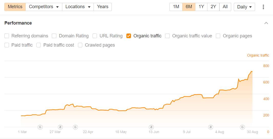This screenshot has width=273, height=139.
Task: Click the 400 axis value
Action: click(x=266, y=99)
